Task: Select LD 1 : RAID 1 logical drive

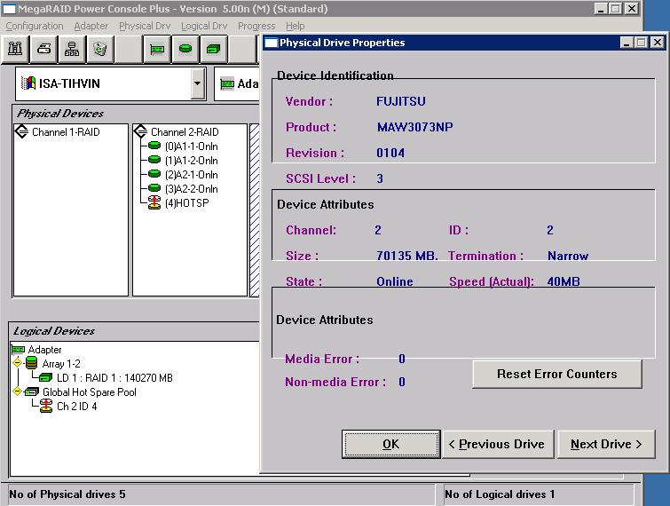Action: [114, 378]
